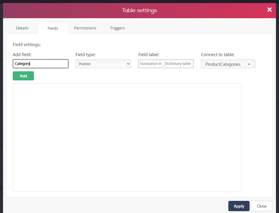Viewport: 279px width, 213px height.
Task: Open the Permissions tab
Action: 85,28
